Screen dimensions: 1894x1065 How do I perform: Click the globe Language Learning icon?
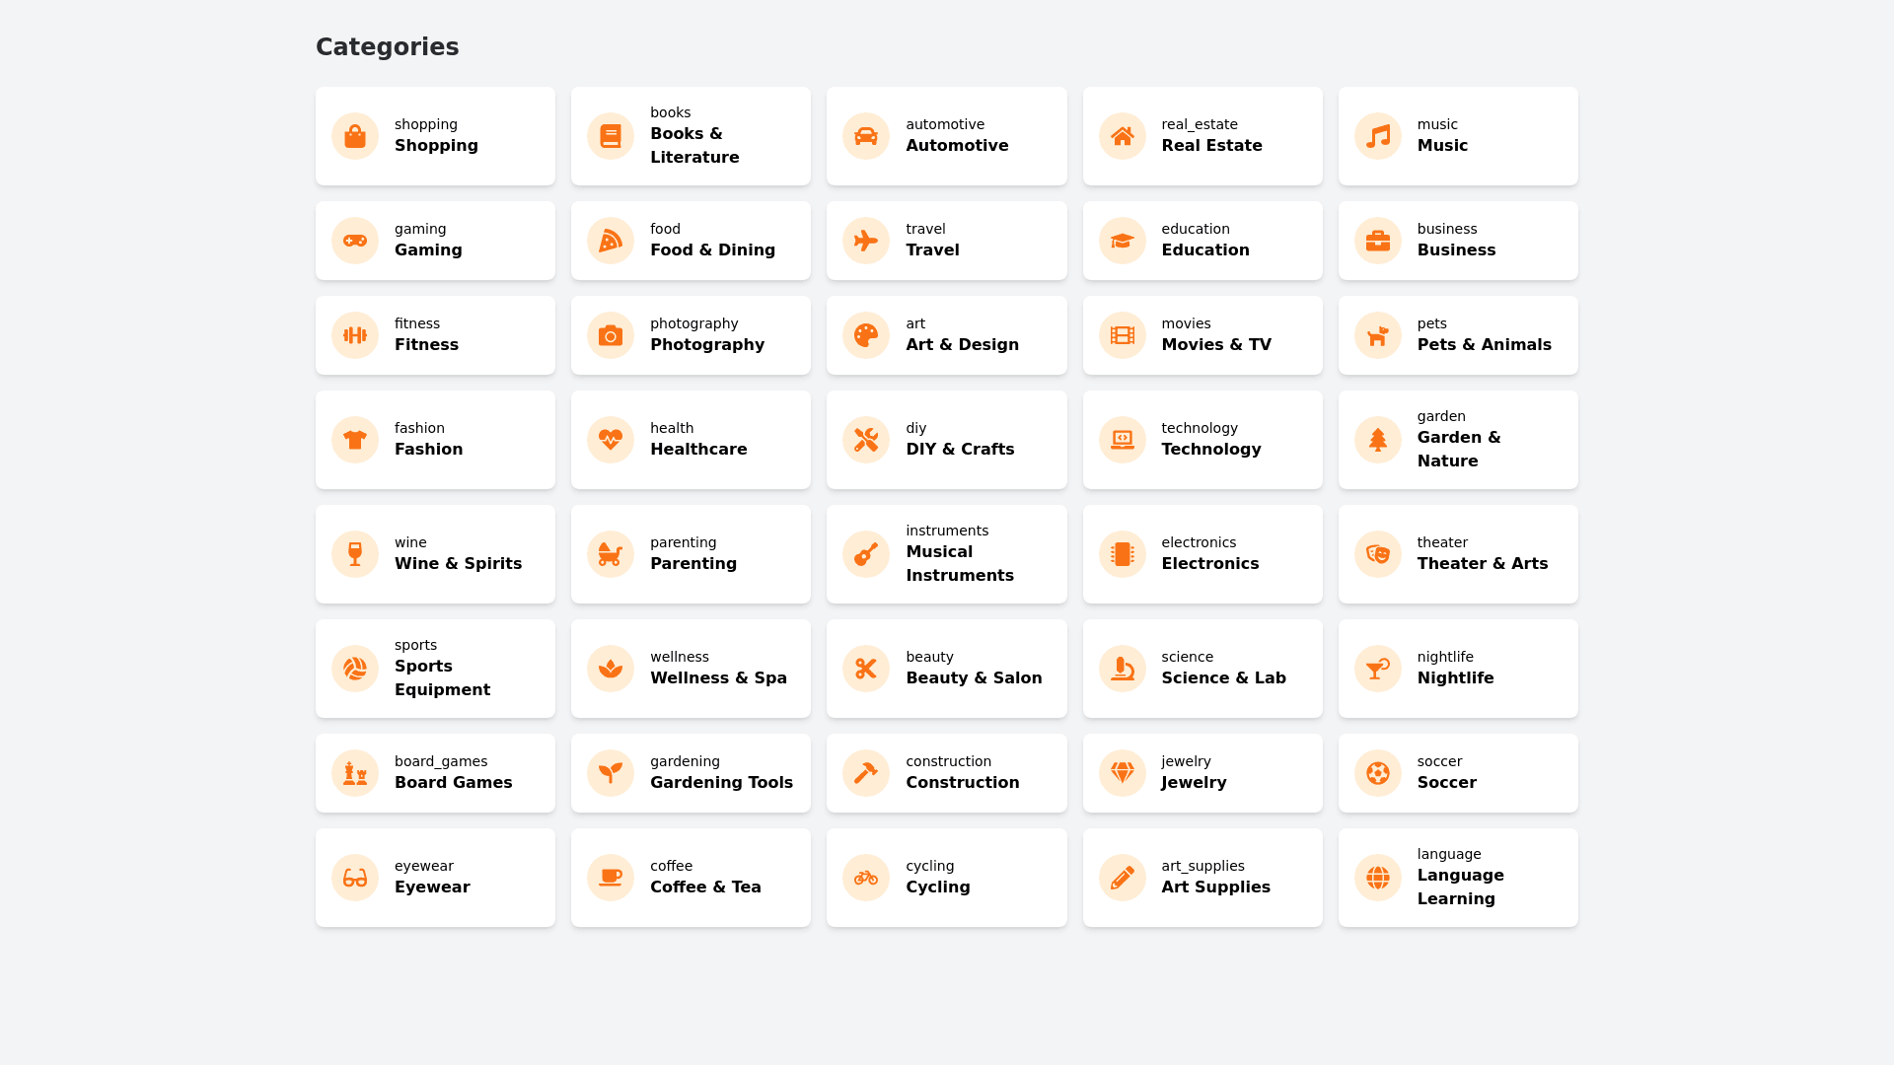[1378, 878]
